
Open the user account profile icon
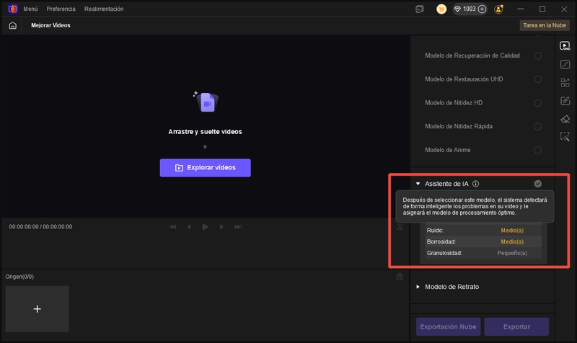(x=499, y=9)
